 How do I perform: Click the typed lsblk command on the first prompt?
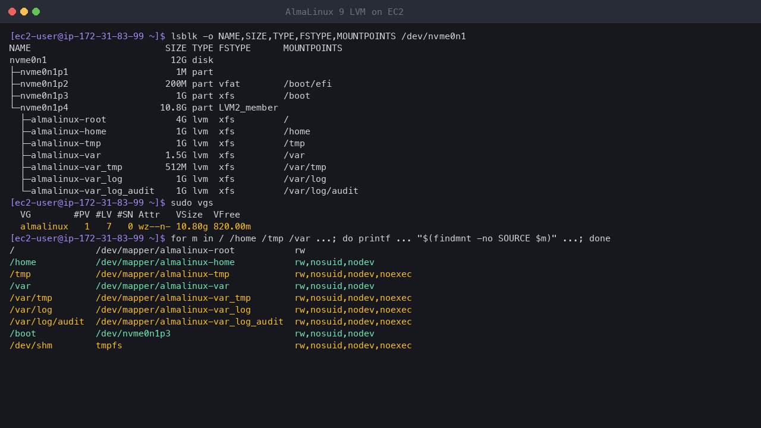[318, 36]
